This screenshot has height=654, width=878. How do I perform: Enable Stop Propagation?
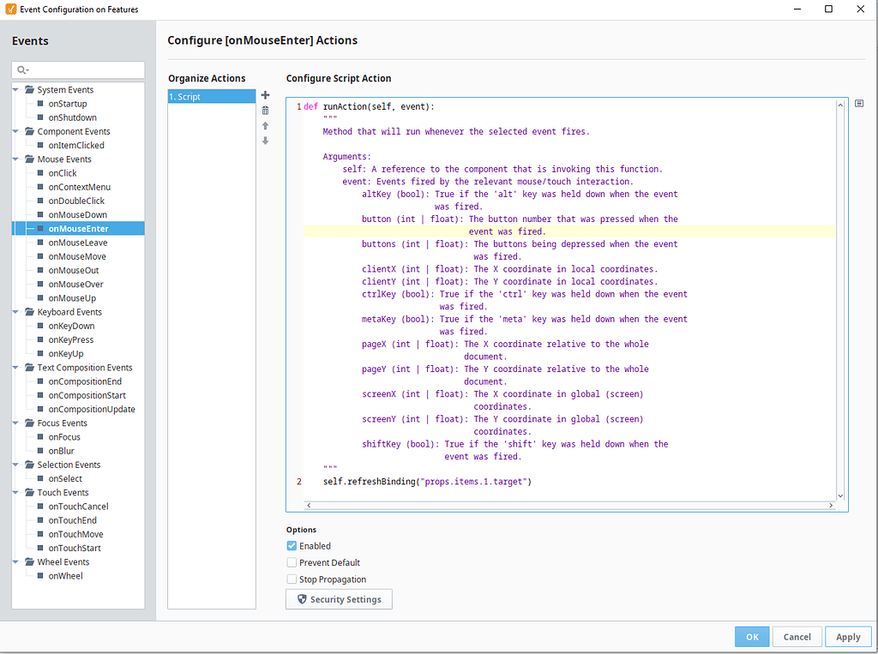292,579
